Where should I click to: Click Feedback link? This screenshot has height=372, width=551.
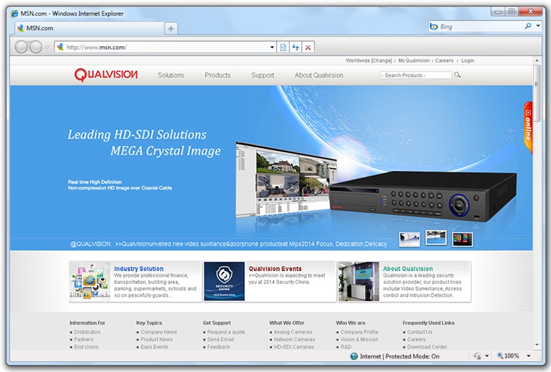tap(218, 347)
